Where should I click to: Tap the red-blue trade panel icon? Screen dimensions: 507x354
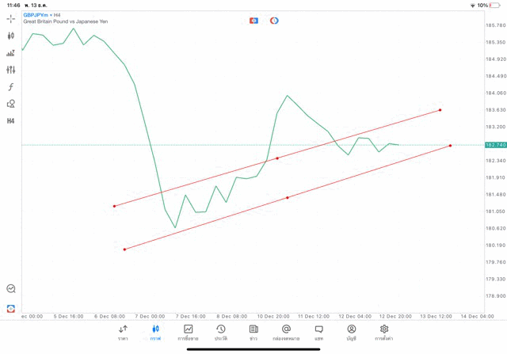point(254,20)
